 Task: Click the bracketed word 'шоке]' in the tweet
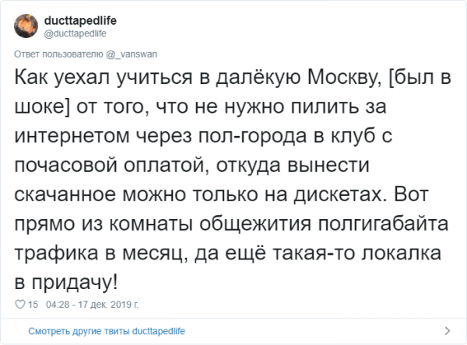tap(42, 106)
